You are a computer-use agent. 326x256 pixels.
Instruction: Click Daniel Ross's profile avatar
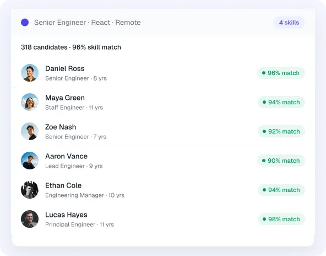(x=30, y=73)
